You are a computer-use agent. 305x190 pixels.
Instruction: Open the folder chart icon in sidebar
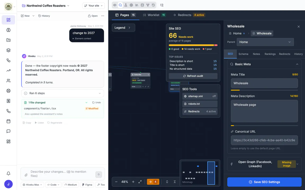tap(8, 40)
